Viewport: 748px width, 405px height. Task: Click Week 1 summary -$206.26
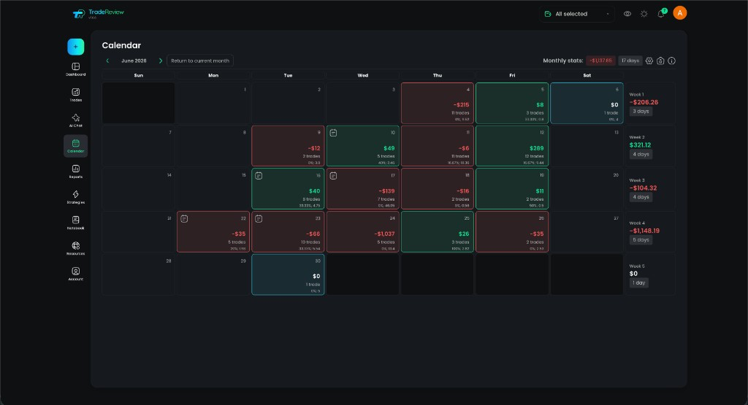644,102
